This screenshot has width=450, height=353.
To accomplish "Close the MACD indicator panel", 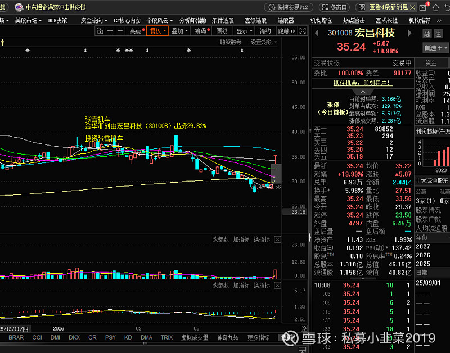I will [277, 286].
